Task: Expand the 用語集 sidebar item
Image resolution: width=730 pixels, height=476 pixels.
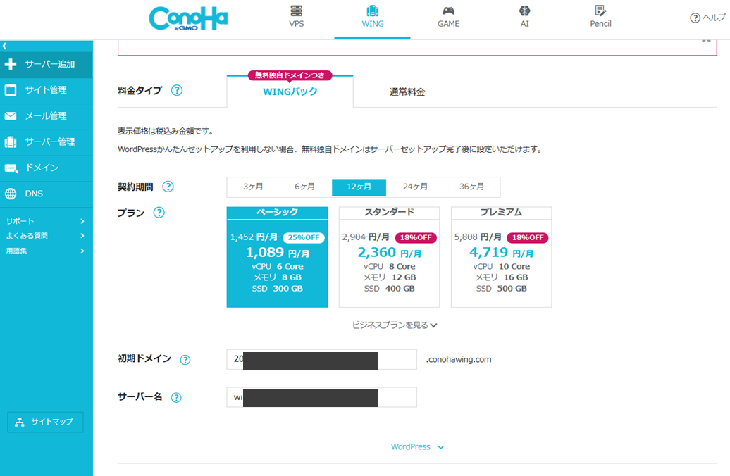Action: coord(45,251)
